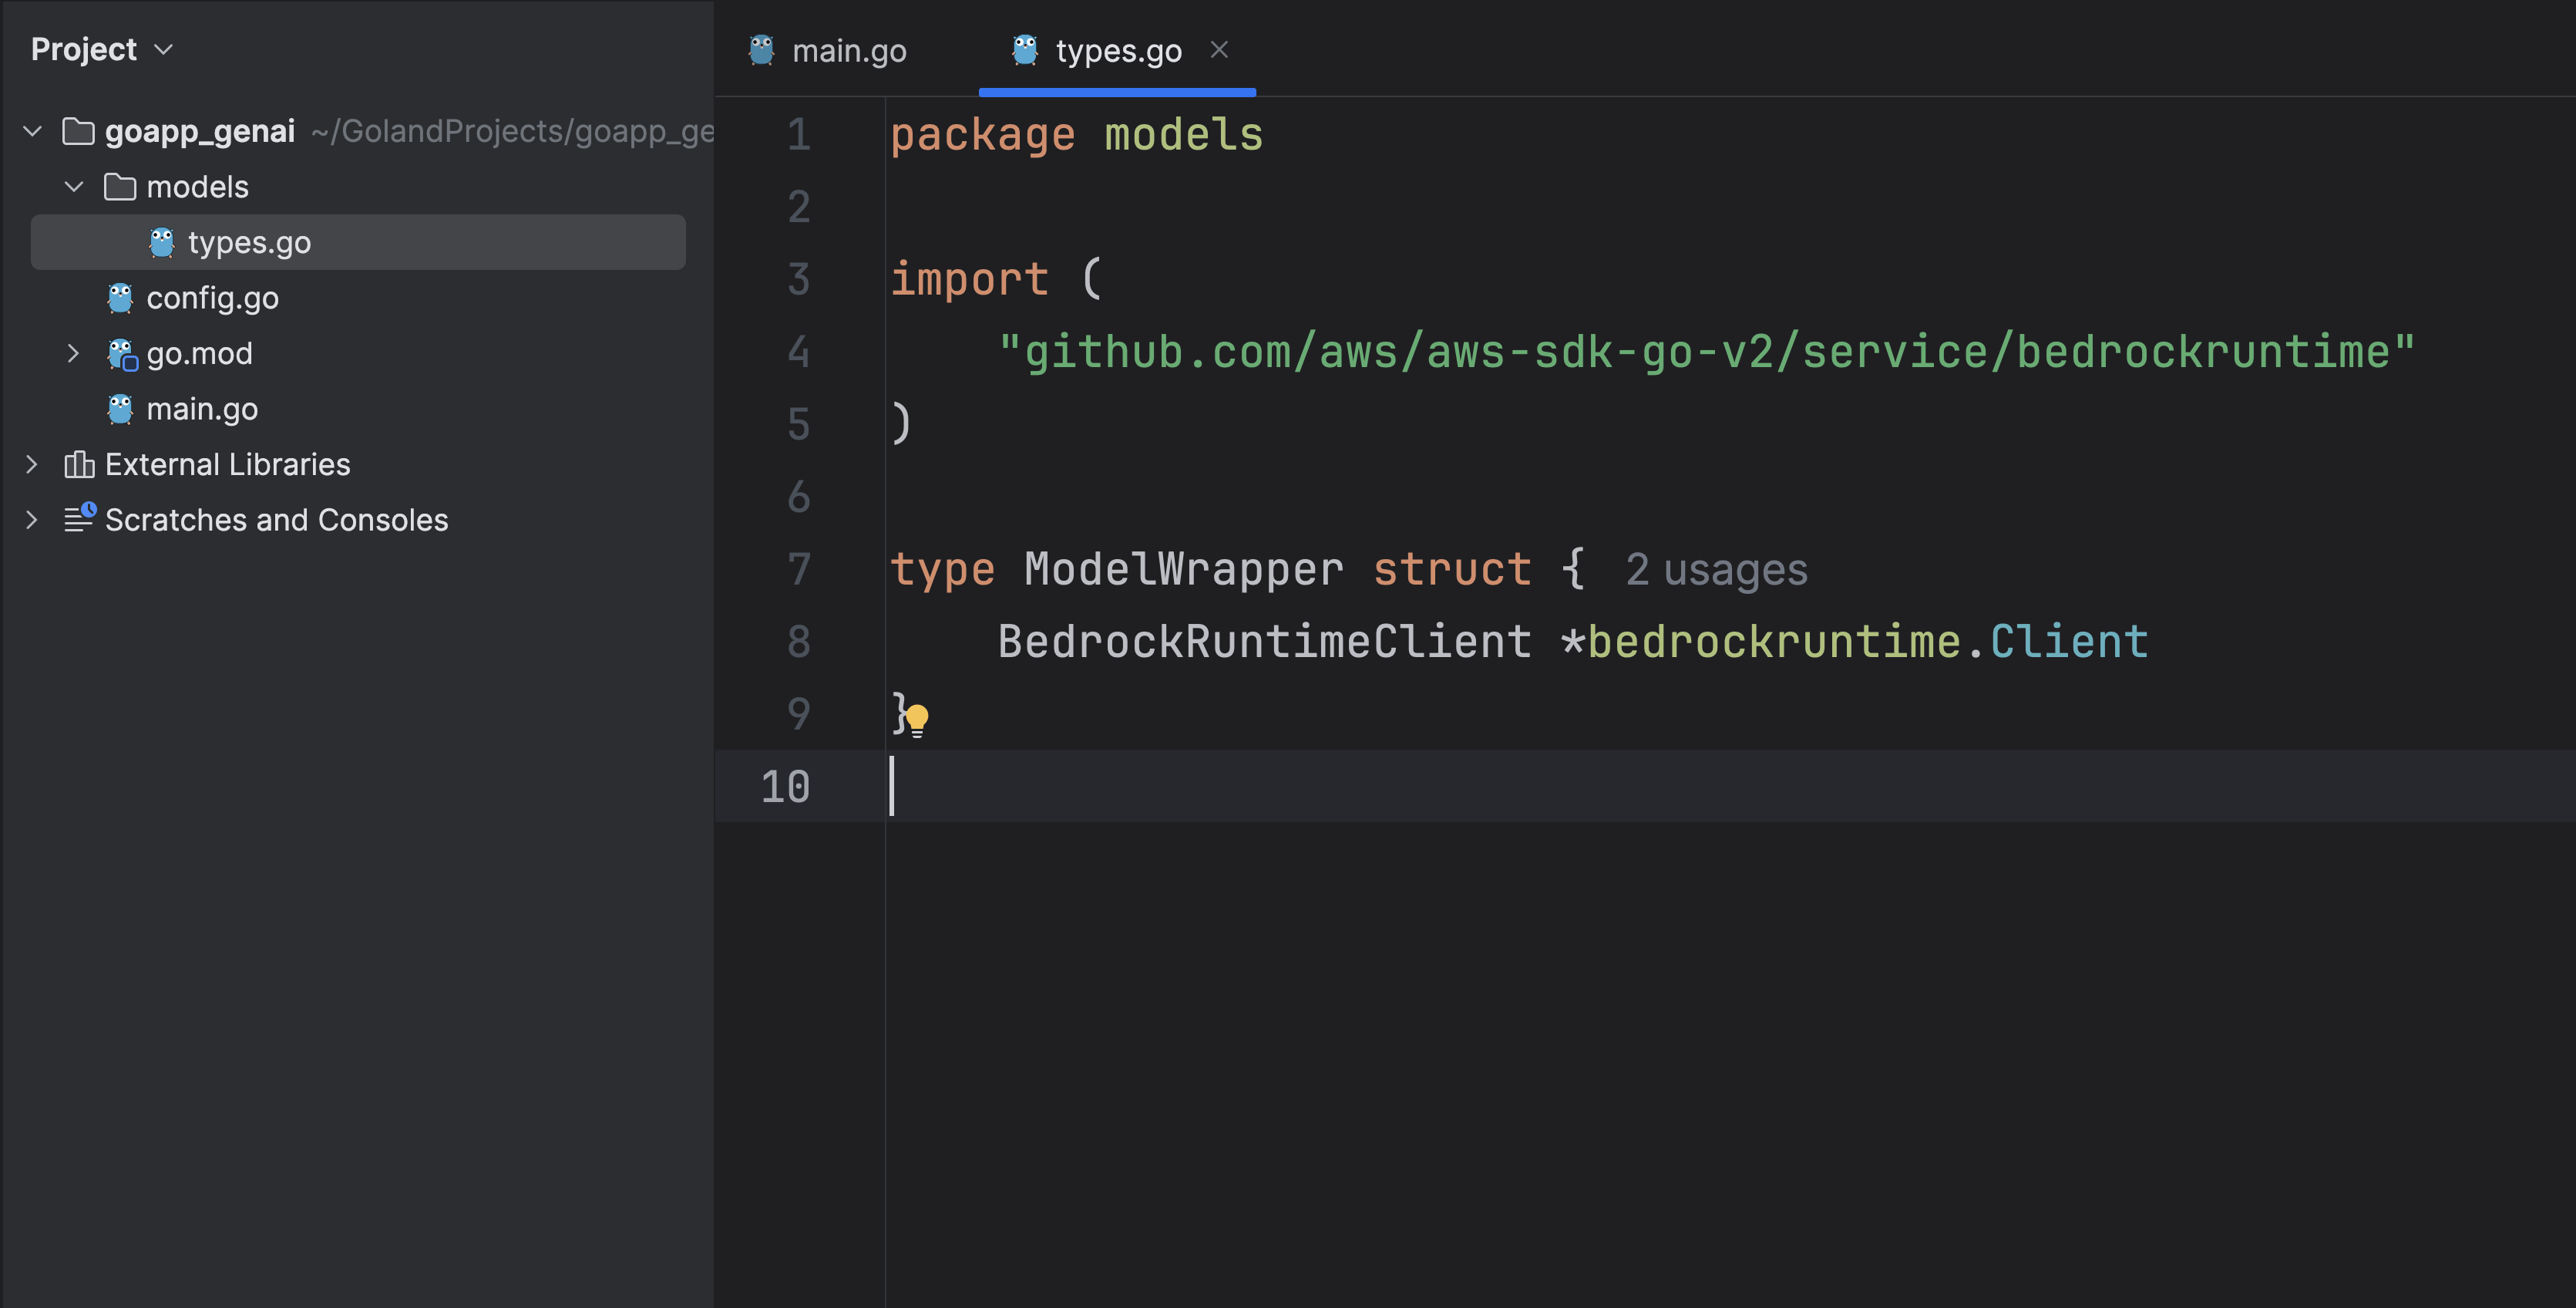2576x1308 pixels.
Task: Collapse the models folder
Action: point(73,187)
